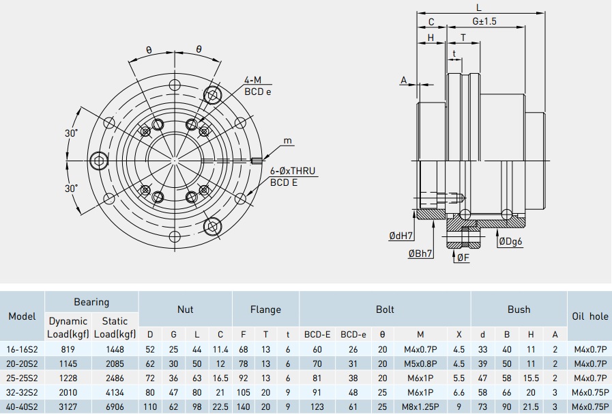
Task: Select the Bush group header
Action: [519, 309]
